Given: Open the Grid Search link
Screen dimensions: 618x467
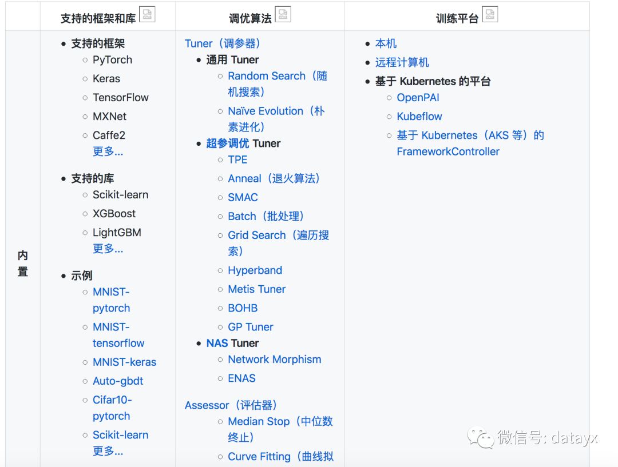Looking at the screenshot, I should pyautogui.click(x=278, y=243).
